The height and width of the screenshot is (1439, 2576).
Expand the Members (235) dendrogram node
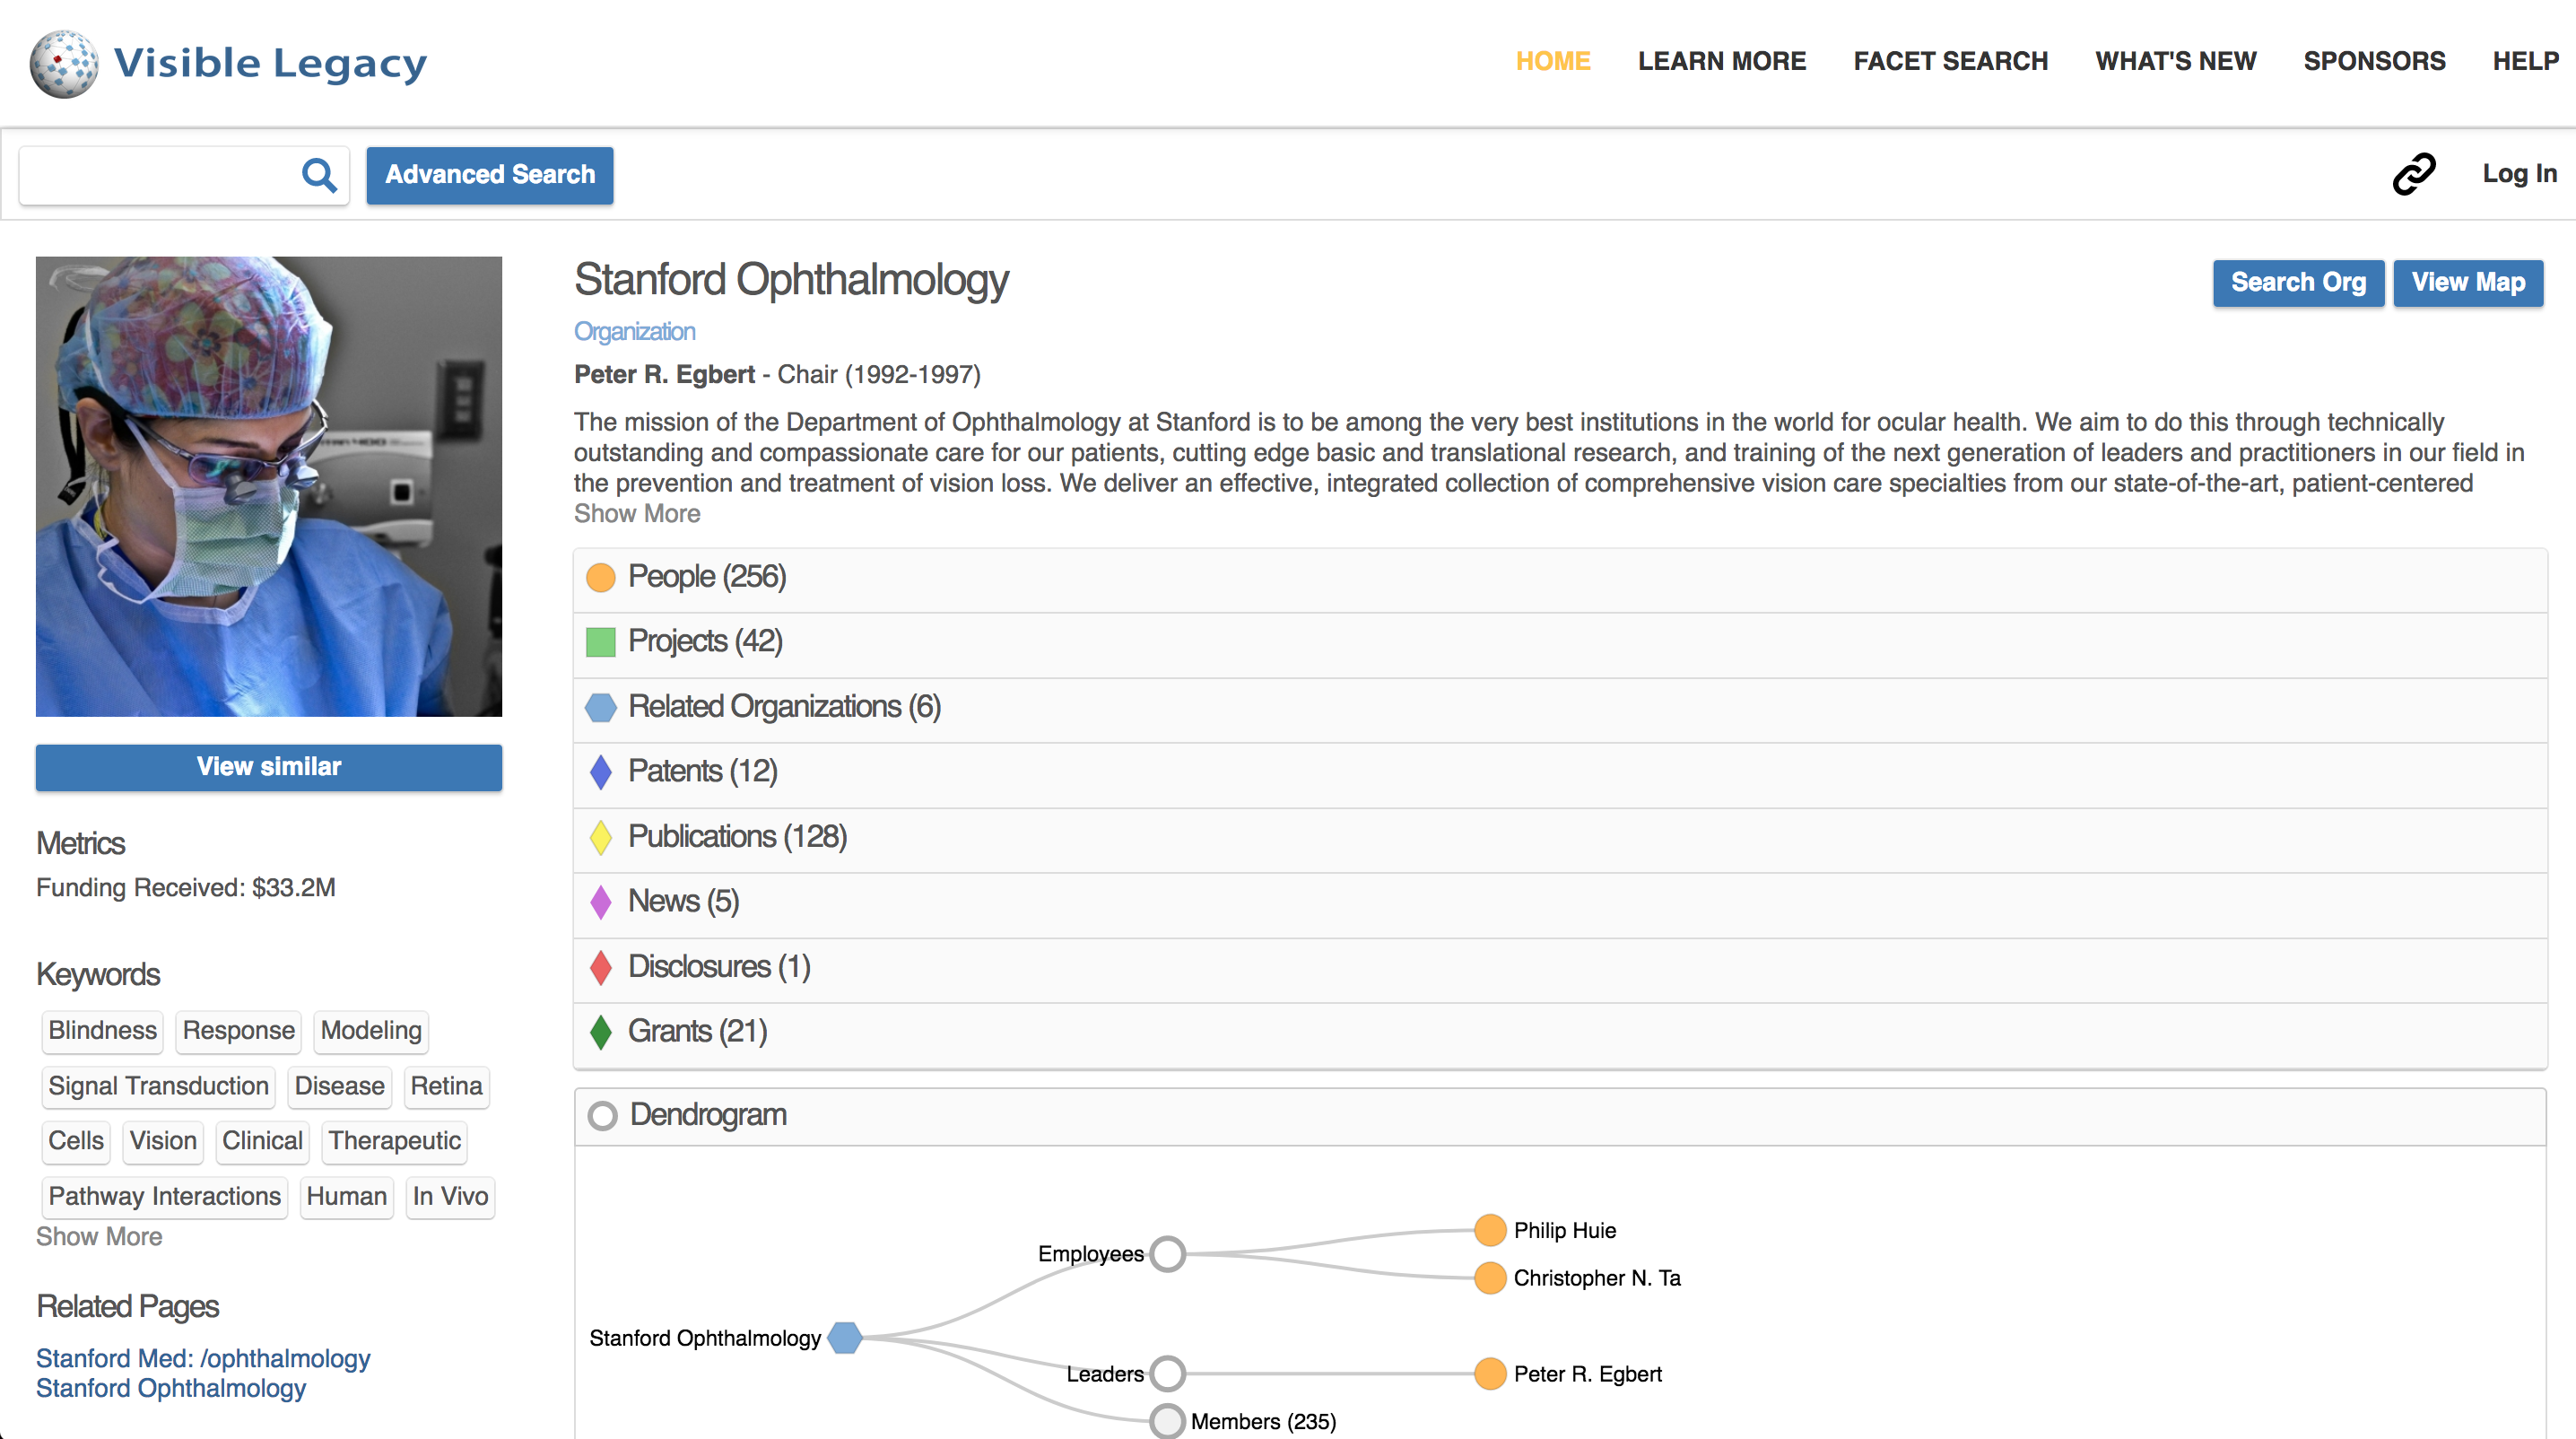[1167, 1421]
